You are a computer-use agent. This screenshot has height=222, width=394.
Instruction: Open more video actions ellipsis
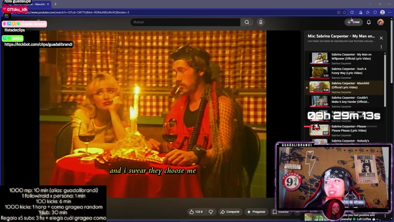297,212
